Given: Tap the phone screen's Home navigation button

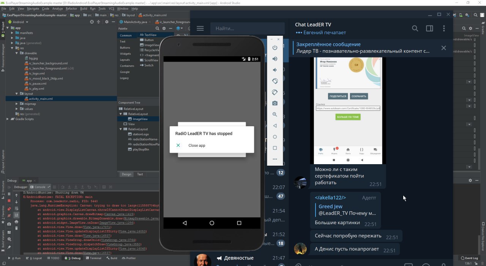Looking at the screenshot, I should [x=212, y=223].
